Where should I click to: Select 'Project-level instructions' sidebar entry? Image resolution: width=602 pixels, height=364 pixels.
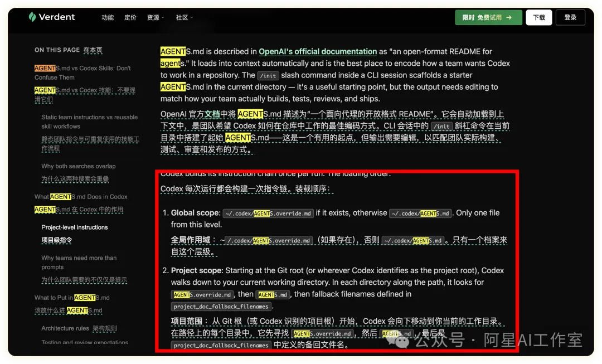pyautogui.click(x=75, y=227)
